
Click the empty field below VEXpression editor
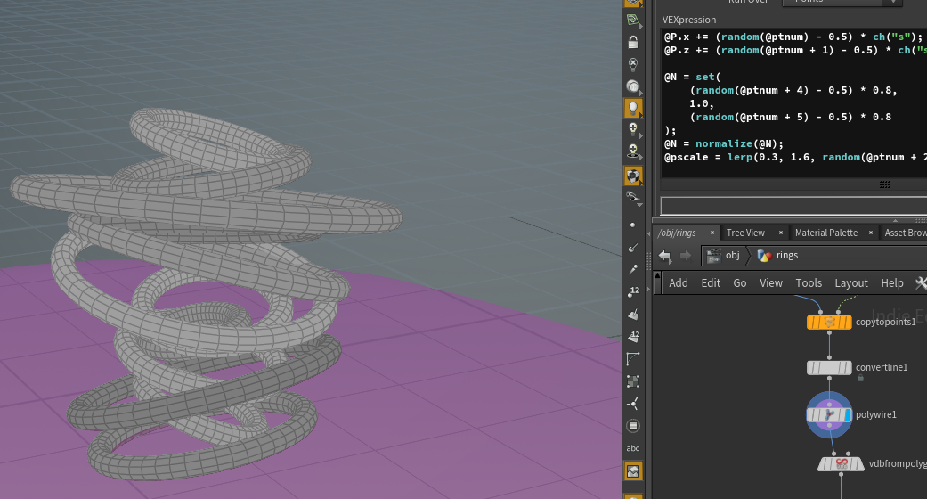(793, 206)
